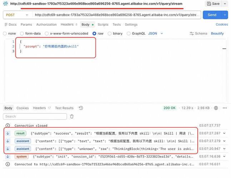This screenshot has height=178, width=231.
Task: Click the Send button
Action: (x=212, y=15)
